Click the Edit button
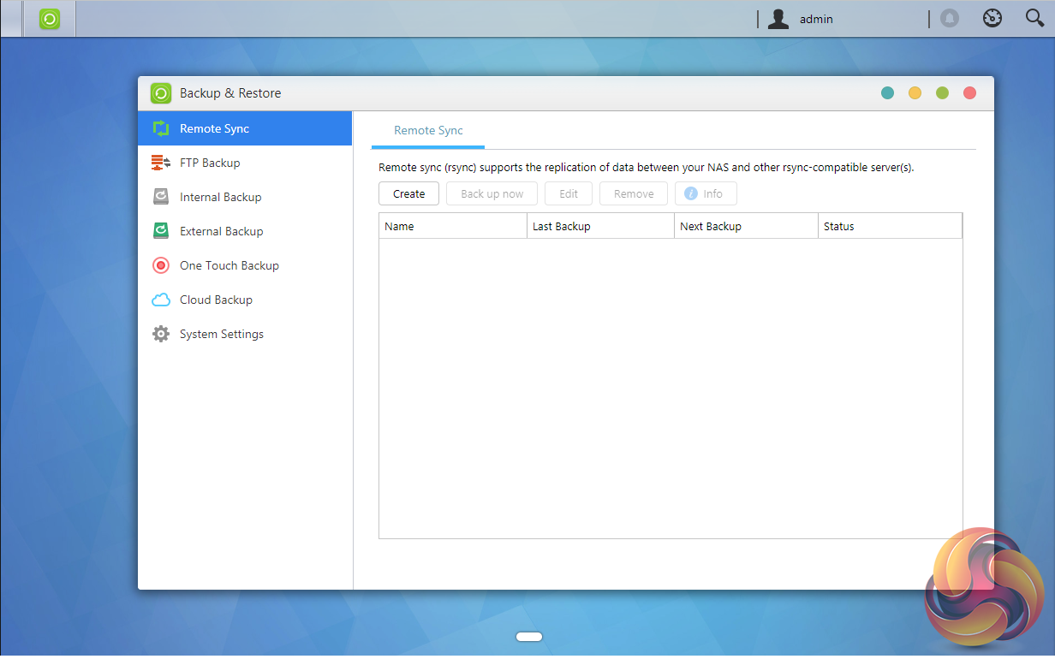The height and width of the screenshot is (659, 1055). tap(569, 193)
